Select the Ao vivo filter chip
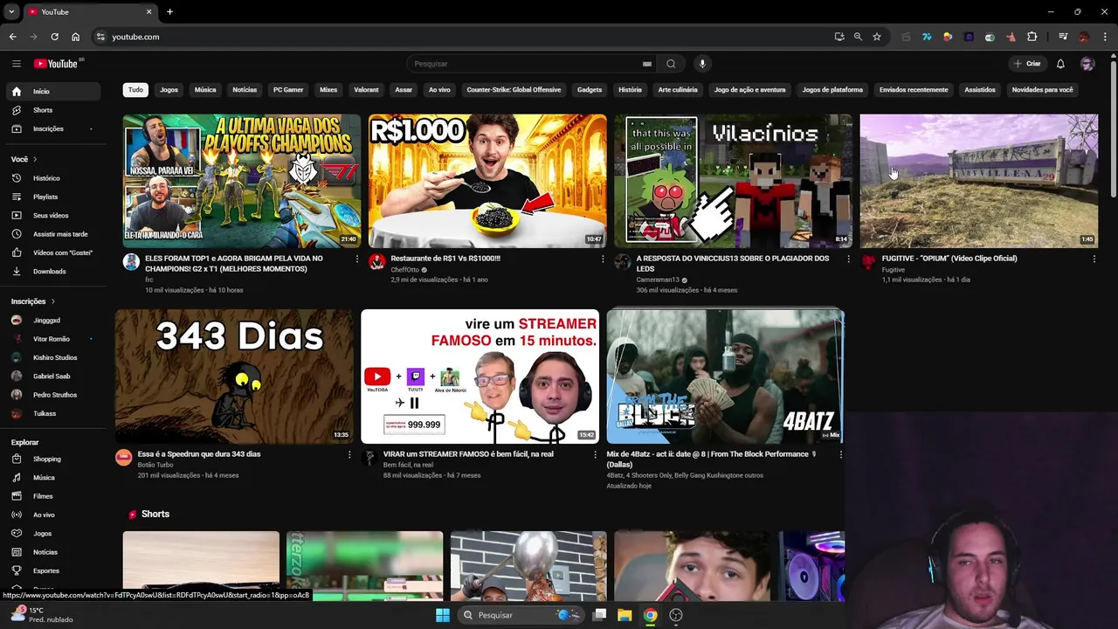Viewport: 1118px width, 629px height. 439,89
